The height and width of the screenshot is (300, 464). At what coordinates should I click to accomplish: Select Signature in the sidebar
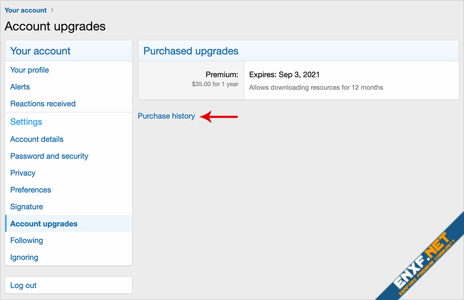27,206
